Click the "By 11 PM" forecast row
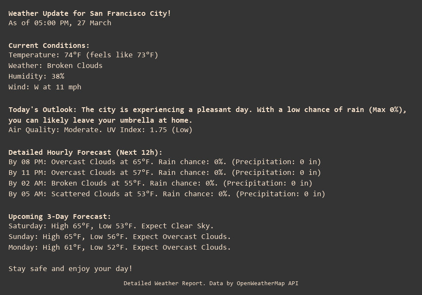Viewport: 422px width, 295px height. 165,172
